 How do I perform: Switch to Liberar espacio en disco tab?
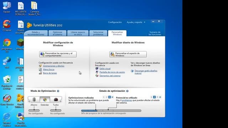[78, 33]
